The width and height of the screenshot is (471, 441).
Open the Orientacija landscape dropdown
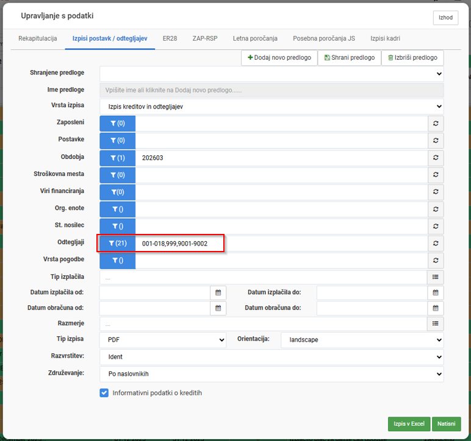coord(362,340)
